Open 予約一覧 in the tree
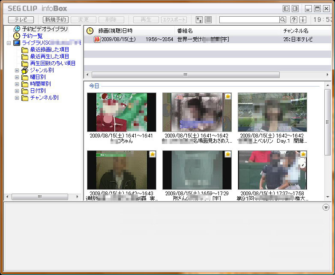 [x=32, y=36]
